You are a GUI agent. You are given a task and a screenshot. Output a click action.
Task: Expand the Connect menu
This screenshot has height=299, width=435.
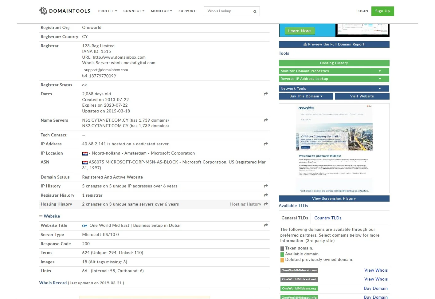coord(134,11)
